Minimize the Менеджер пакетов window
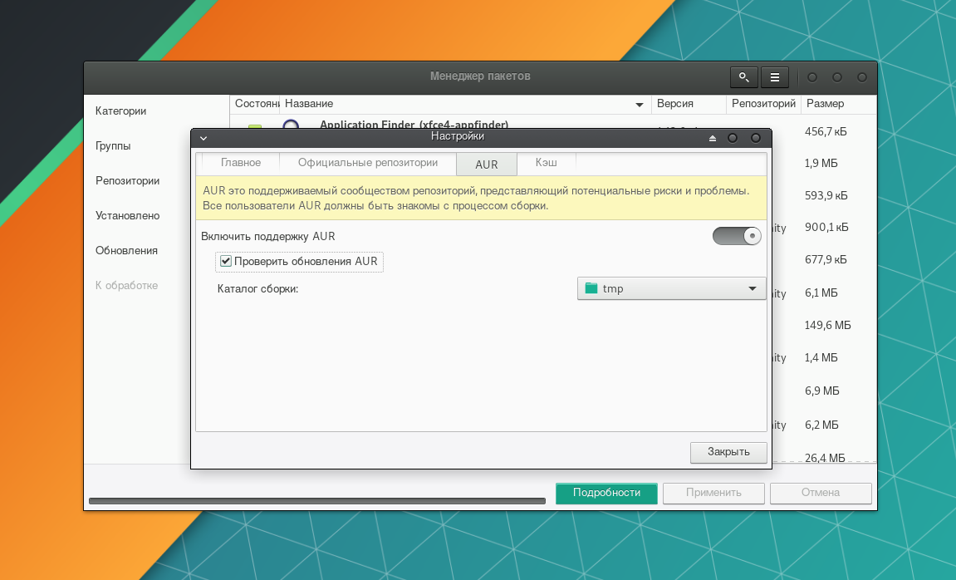 (812, 77)
